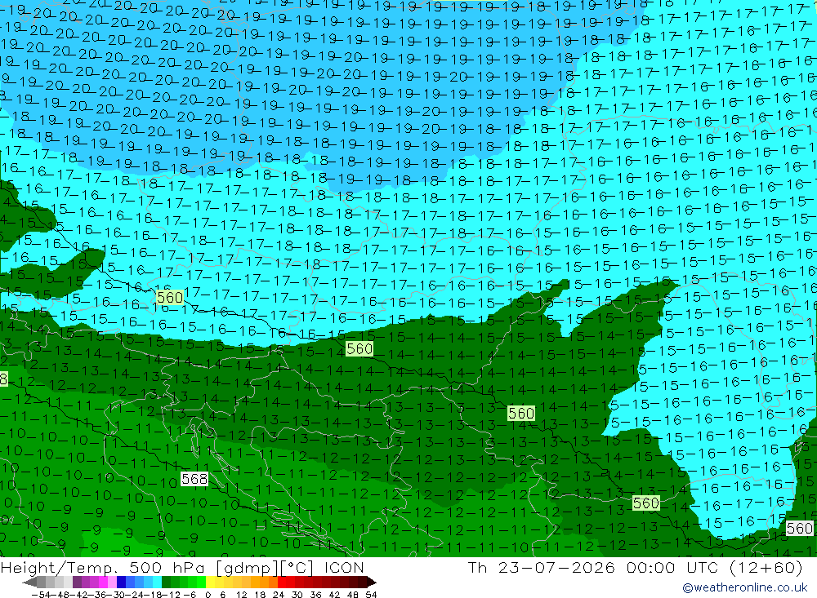Pick the bright red swatch at the 24 mark
817x598 pixels.
point(282,582)
